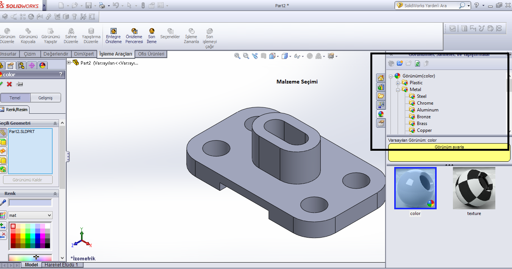Activate the Section View toolbar icon
This screenshot has height=269, width=512.
(264, 55)
